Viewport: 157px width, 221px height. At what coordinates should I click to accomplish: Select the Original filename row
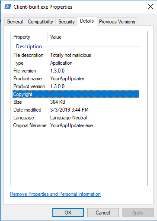(x=76, y=125)
